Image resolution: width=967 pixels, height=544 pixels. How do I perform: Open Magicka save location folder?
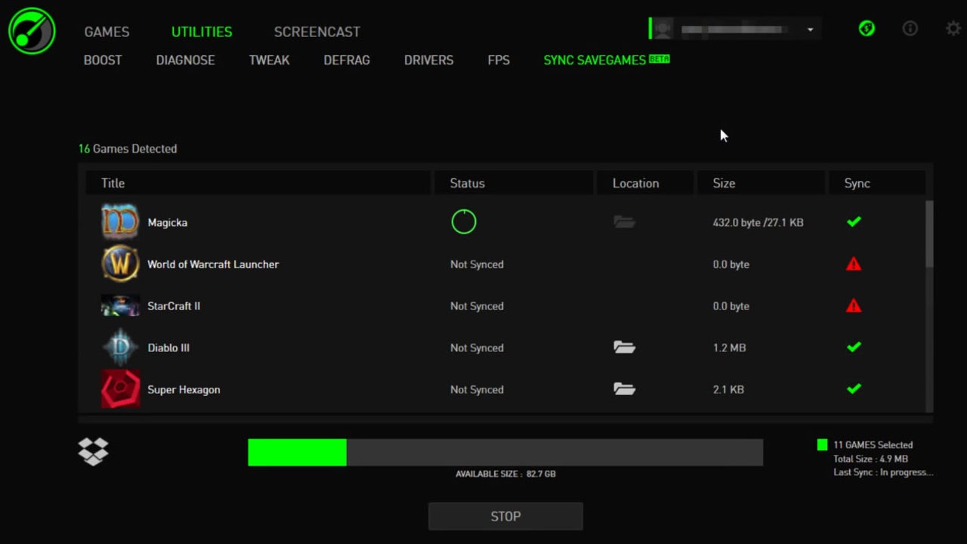624,221
